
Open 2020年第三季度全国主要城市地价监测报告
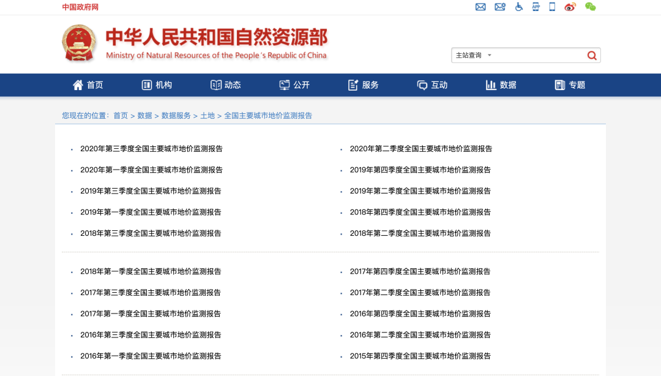(x=152, y=148)
